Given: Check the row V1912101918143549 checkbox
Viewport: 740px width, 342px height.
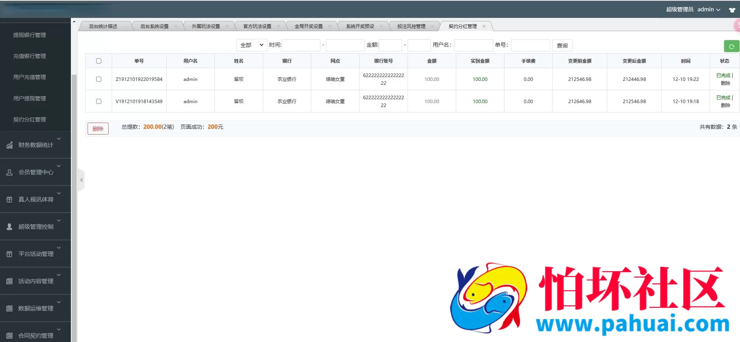Looking at the screenshot, I should (98, 101).
